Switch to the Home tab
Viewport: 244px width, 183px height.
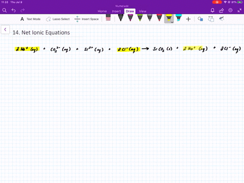(x=102, y=11)
